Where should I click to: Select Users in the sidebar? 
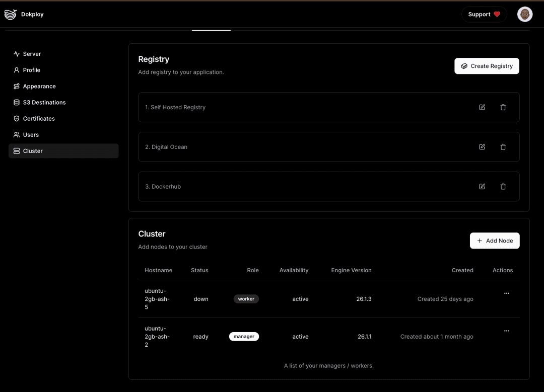click(x=31, y=135)
